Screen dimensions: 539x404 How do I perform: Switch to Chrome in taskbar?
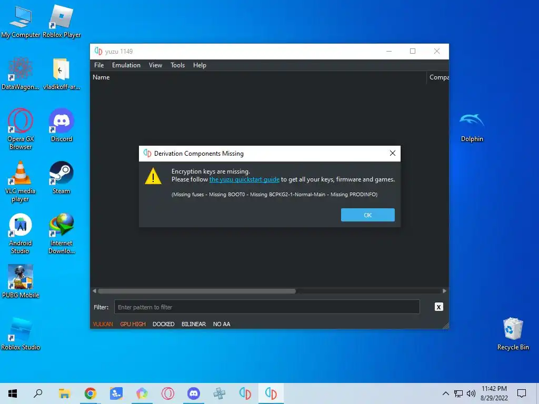90,393
